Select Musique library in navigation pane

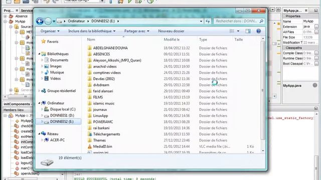coord(57,72)
